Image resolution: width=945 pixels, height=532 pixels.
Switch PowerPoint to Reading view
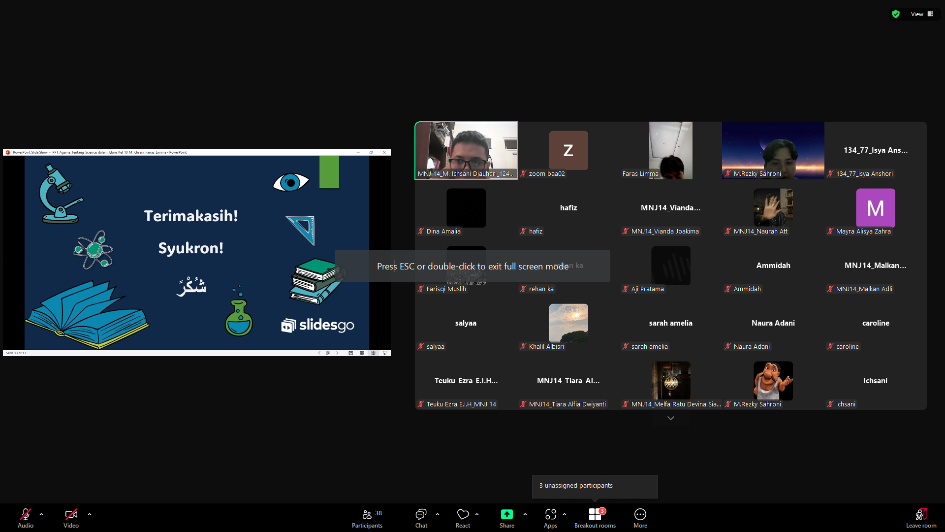click(x=374, y=353)
